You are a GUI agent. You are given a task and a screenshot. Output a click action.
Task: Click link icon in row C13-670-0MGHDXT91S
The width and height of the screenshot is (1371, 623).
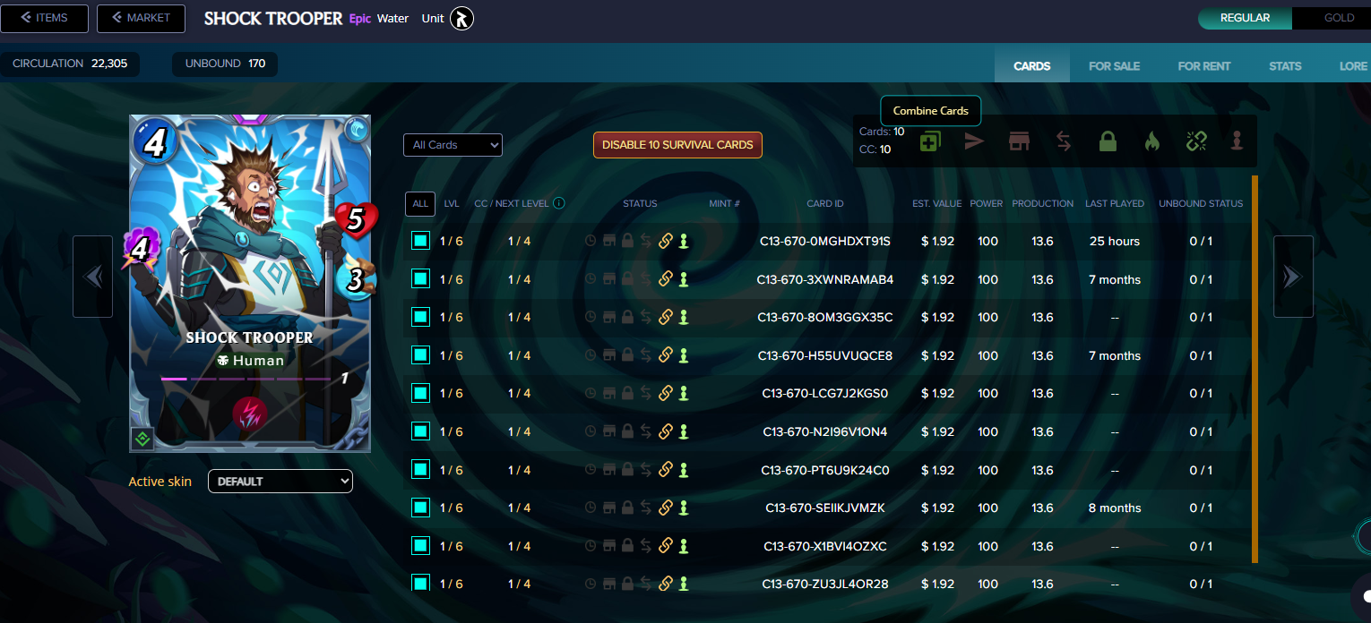(x=666, y=241)
